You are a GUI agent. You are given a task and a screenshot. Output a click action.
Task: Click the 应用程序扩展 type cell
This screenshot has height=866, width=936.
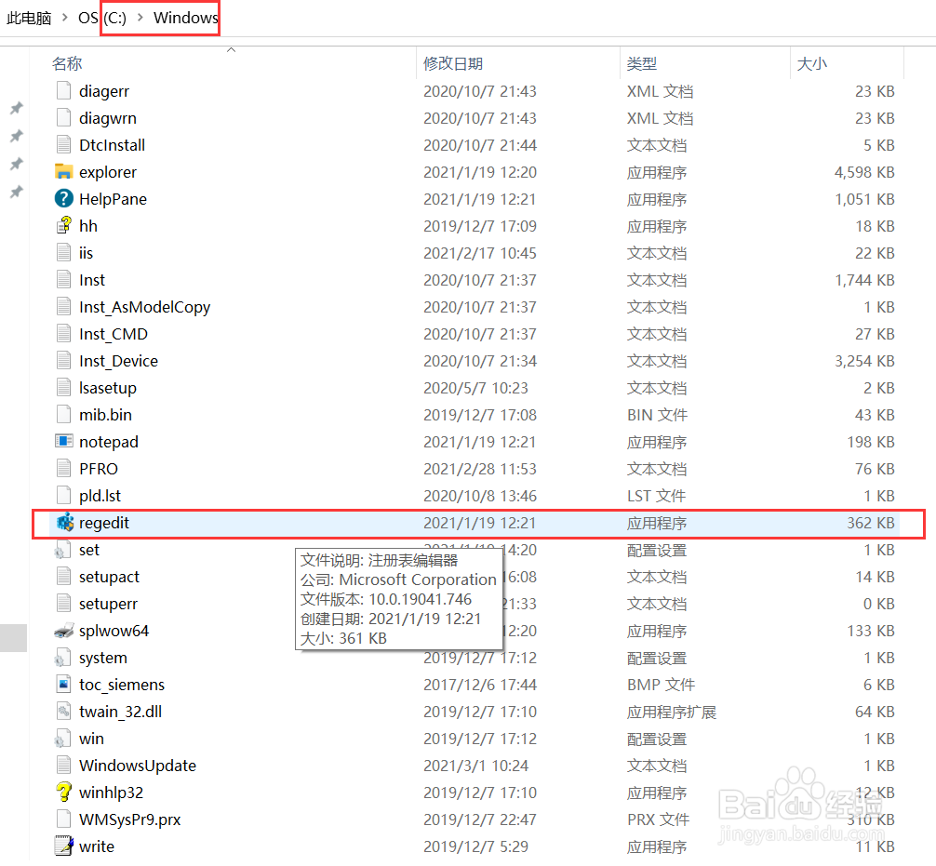point(672,712)
